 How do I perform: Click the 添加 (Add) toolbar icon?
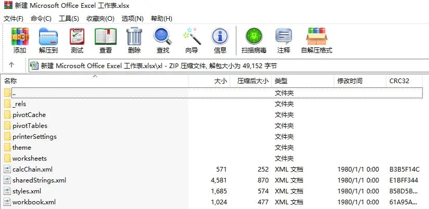pos(20,41)
